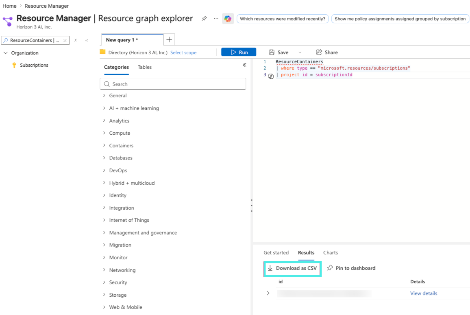Screen dimensions: 470x315
Task: Click query line 1 ResourceContainers text
Action: (x=299, y=62)
